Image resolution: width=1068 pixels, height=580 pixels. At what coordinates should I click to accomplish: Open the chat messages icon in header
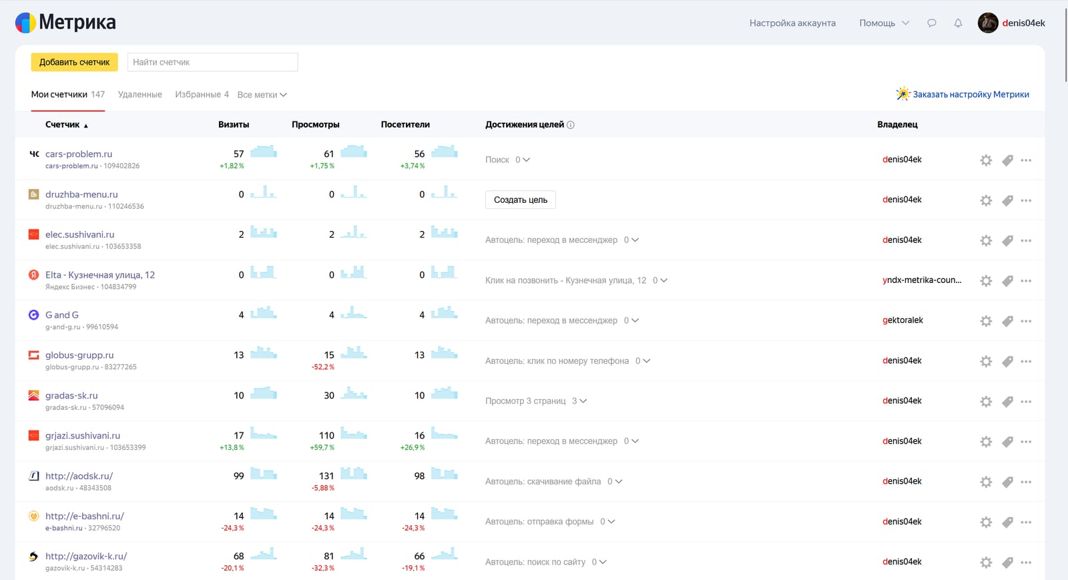(932, 23)
